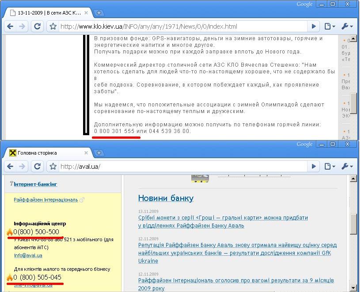
Task: Click Back arrow in aval.ua window
Action: 10,167
